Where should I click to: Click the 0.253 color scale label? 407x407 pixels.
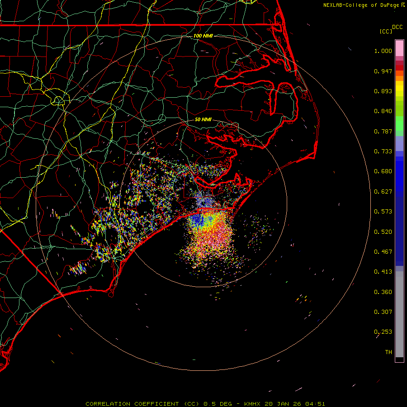pyautogui.click(x=383, y=332)
